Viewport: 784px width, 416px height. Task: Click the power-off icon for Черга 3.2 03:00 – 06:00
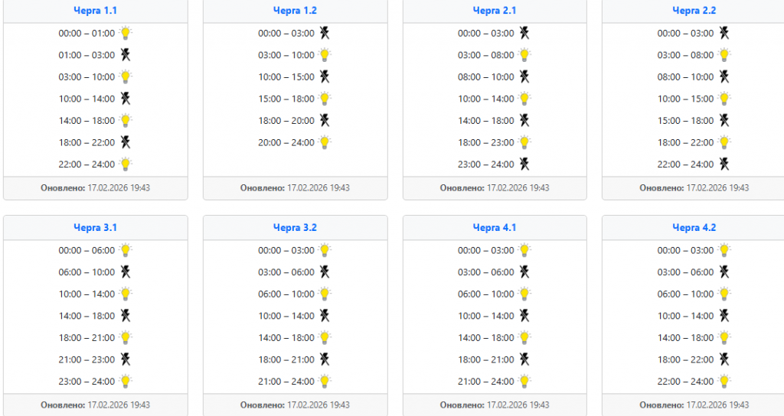(x=325, y=272)
